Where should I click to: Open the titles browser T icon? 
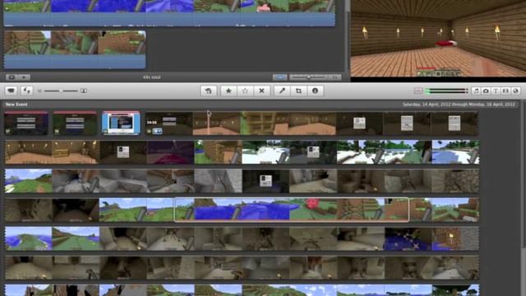[496, 90]
